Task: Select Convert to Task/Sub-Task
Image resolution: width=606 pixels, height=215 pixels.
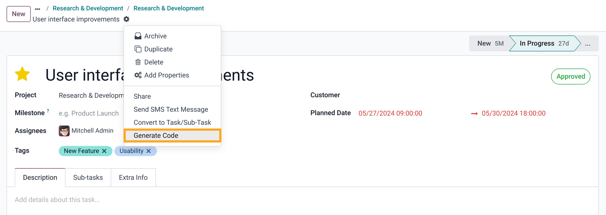Action: click(172, 122)
